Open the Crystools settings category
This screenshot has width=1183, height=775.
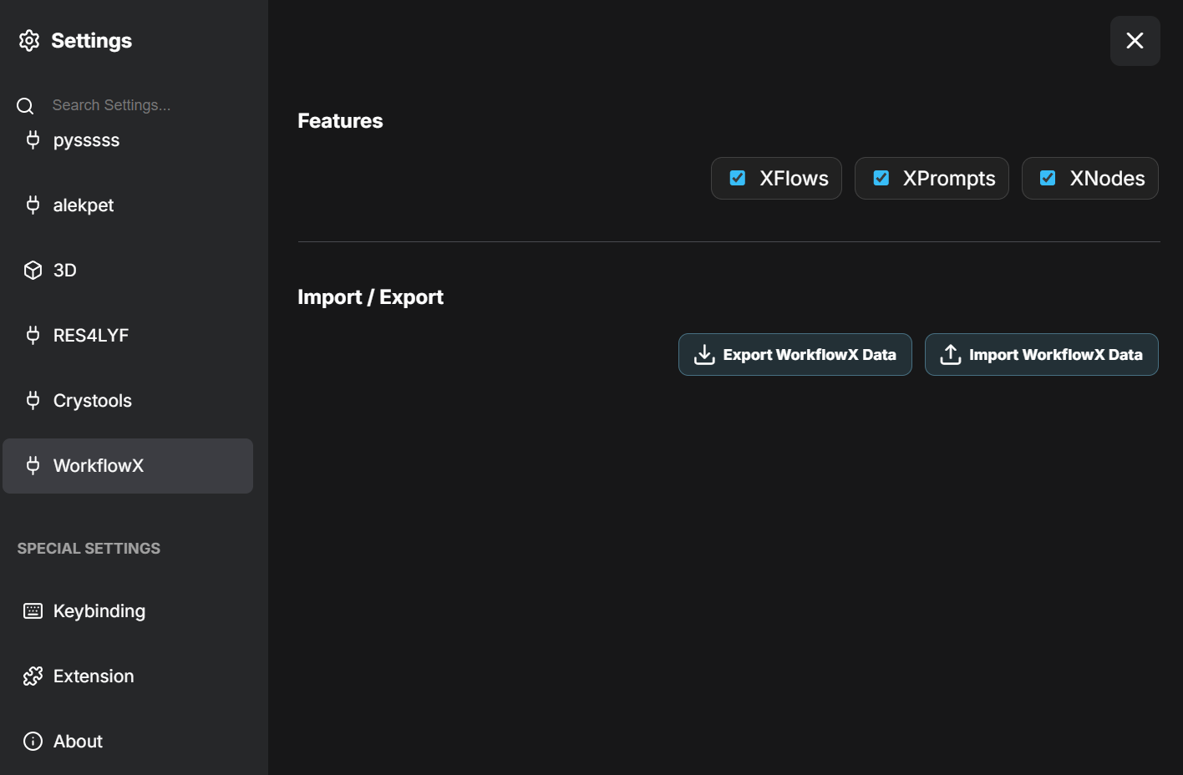click(128, 401)
